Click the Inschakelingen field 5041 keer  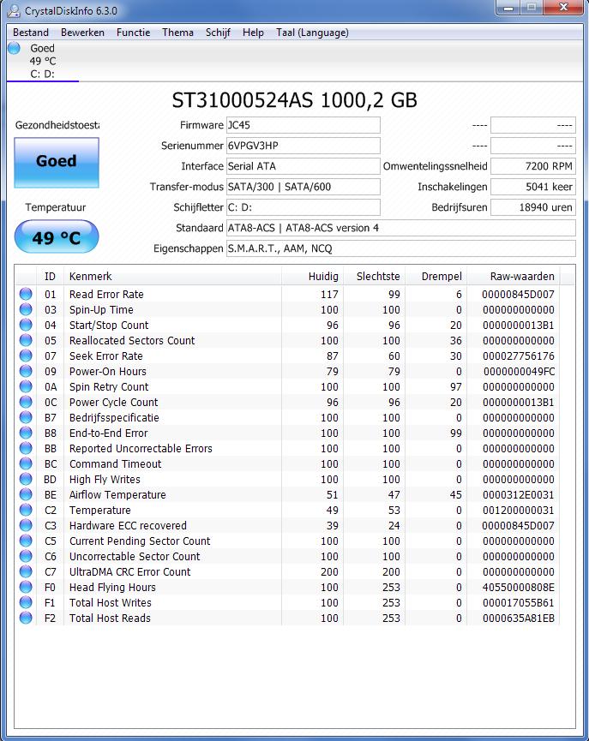pos(533,187)
